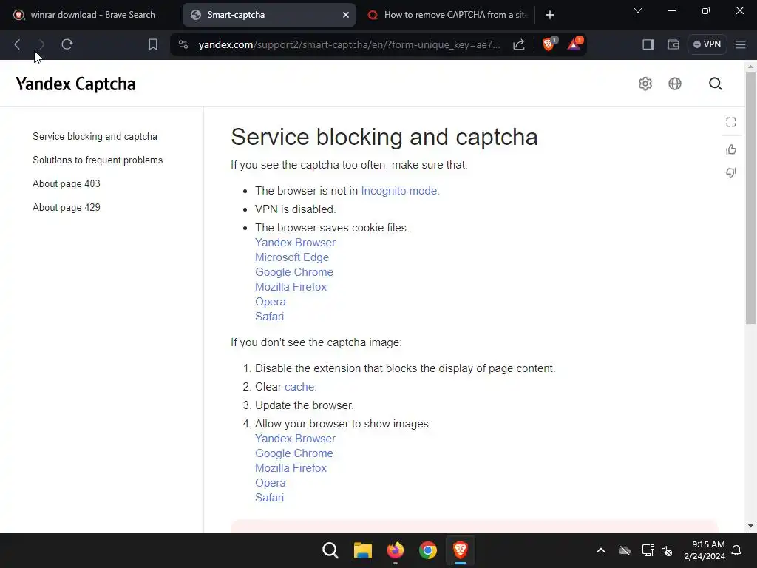The height and width of the screenshot is (568, 757).
Task: Follow the Incognito mode link
Action: pos(400,191)
